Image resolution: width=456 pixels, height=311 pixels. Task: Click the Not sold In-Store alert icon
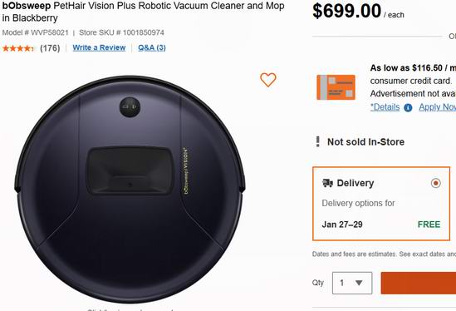318,141
